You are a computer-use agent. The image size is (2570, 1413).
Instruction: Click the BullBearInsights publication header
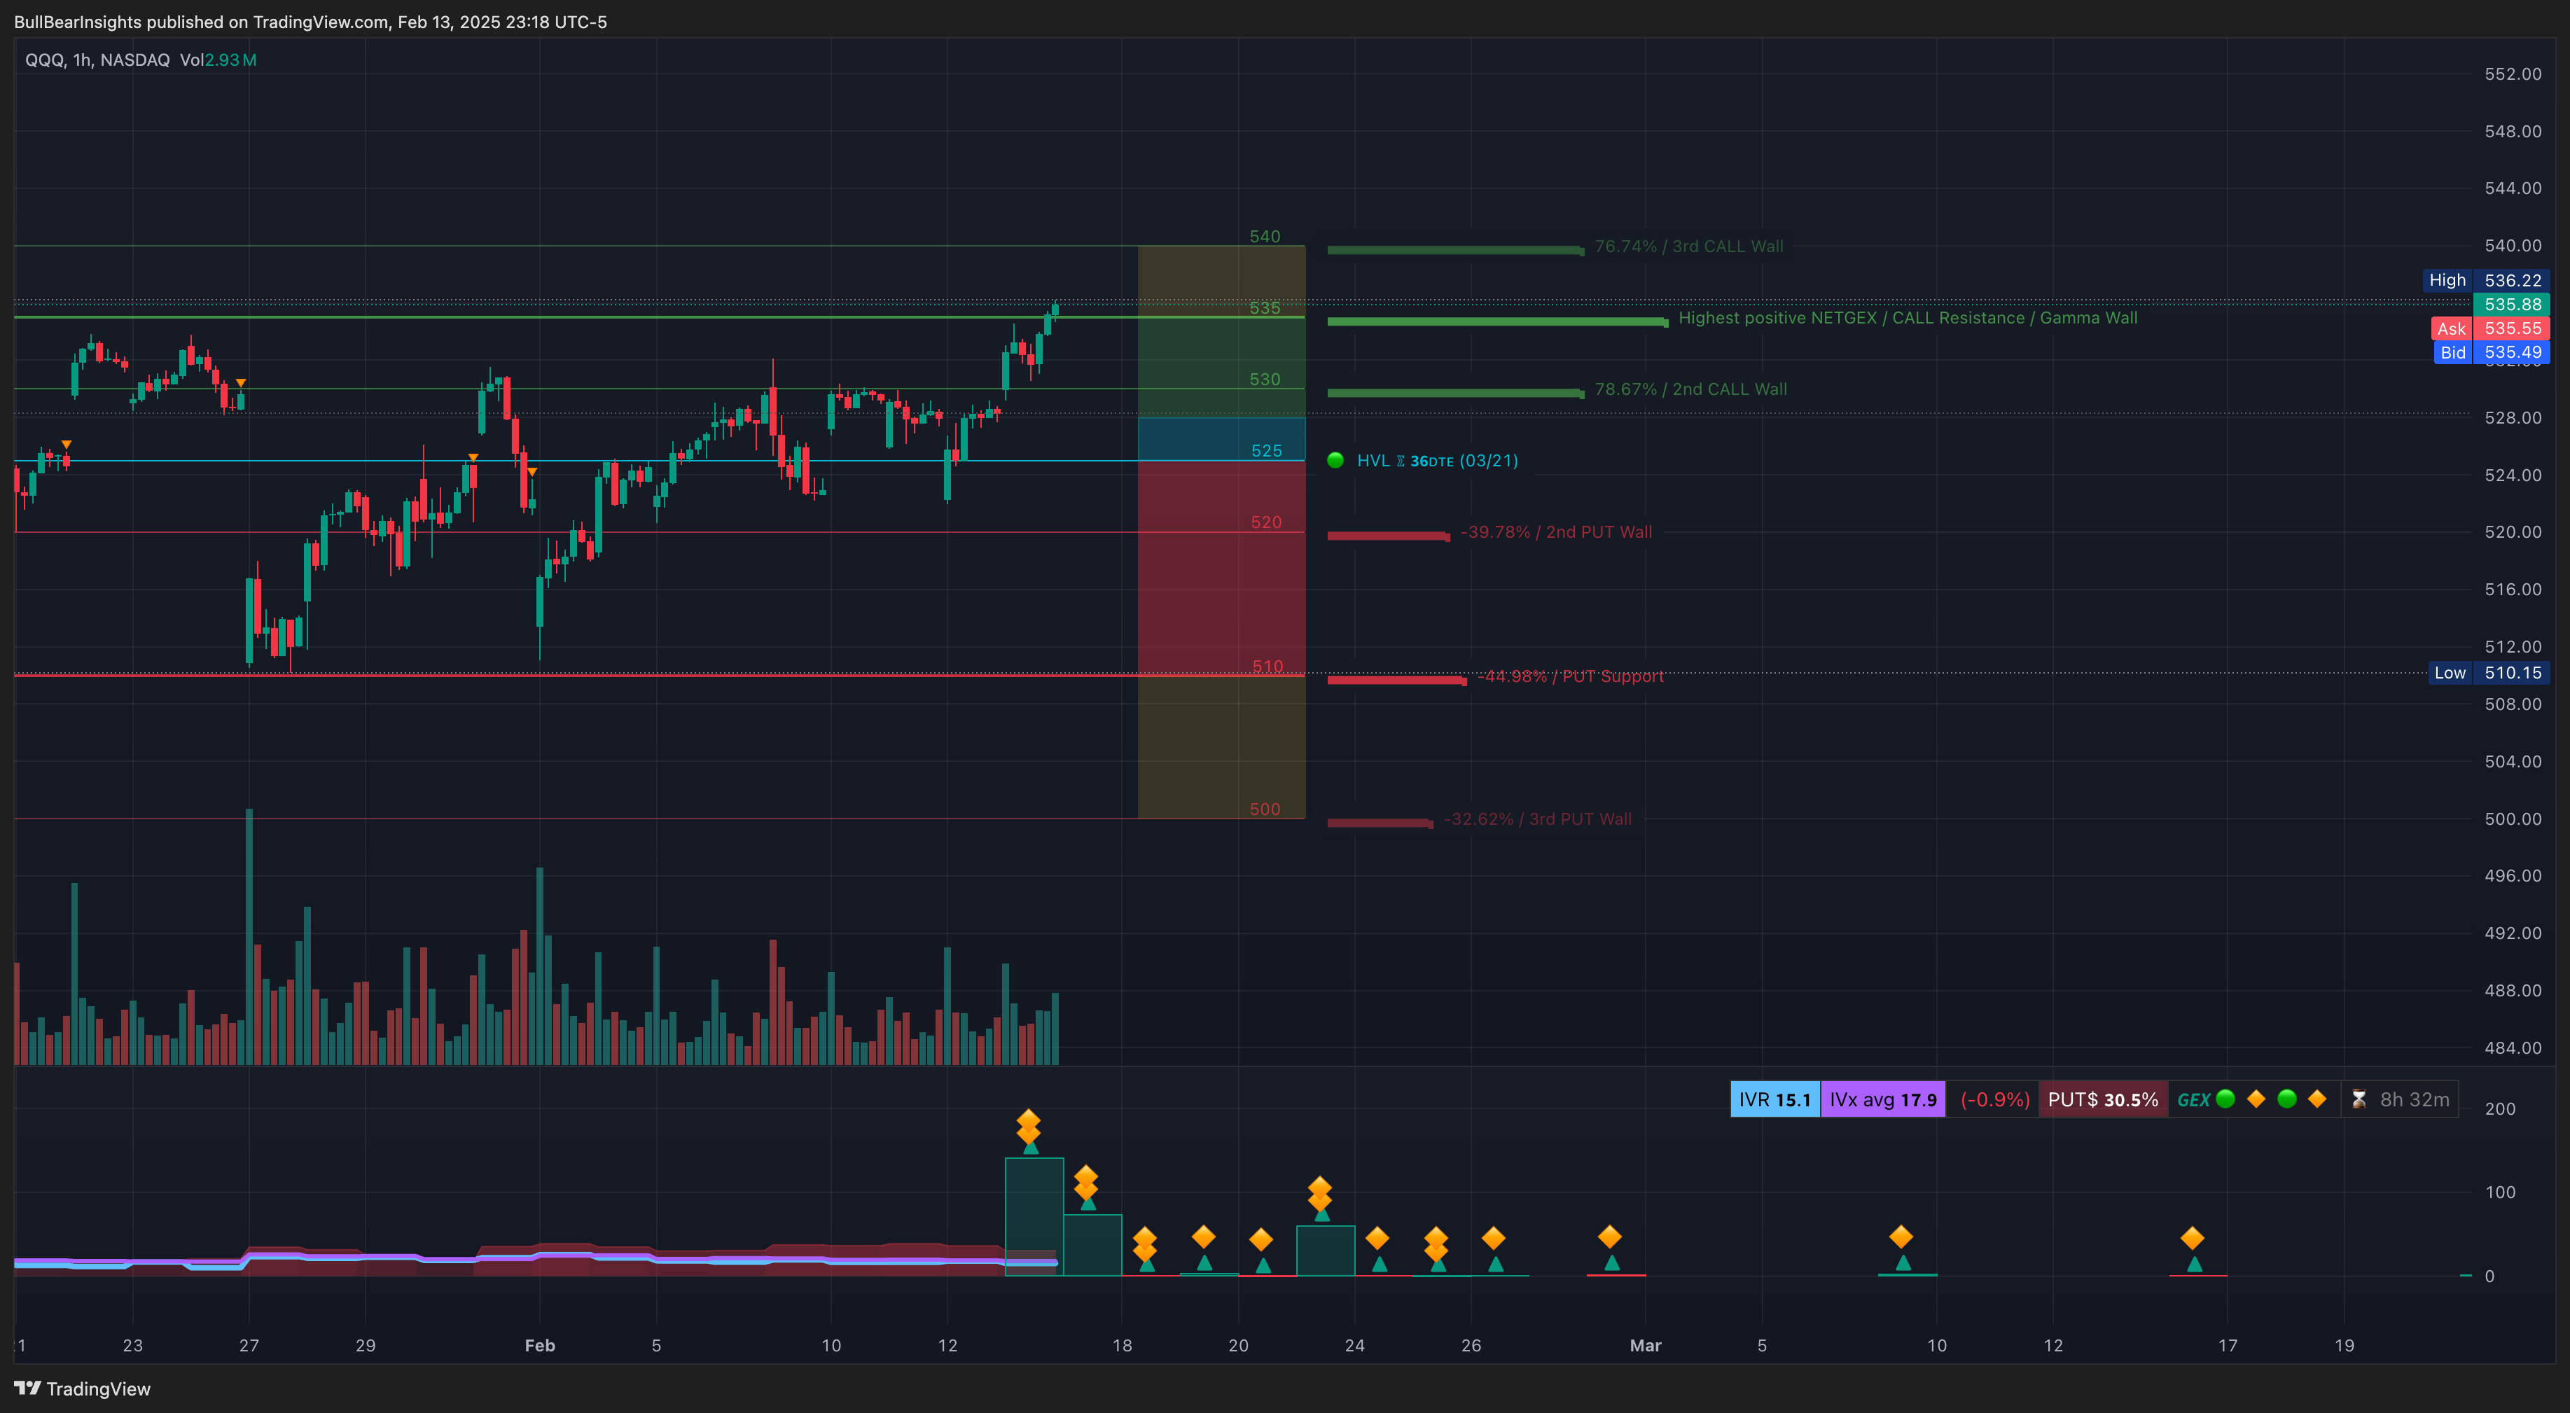point(310,22)
